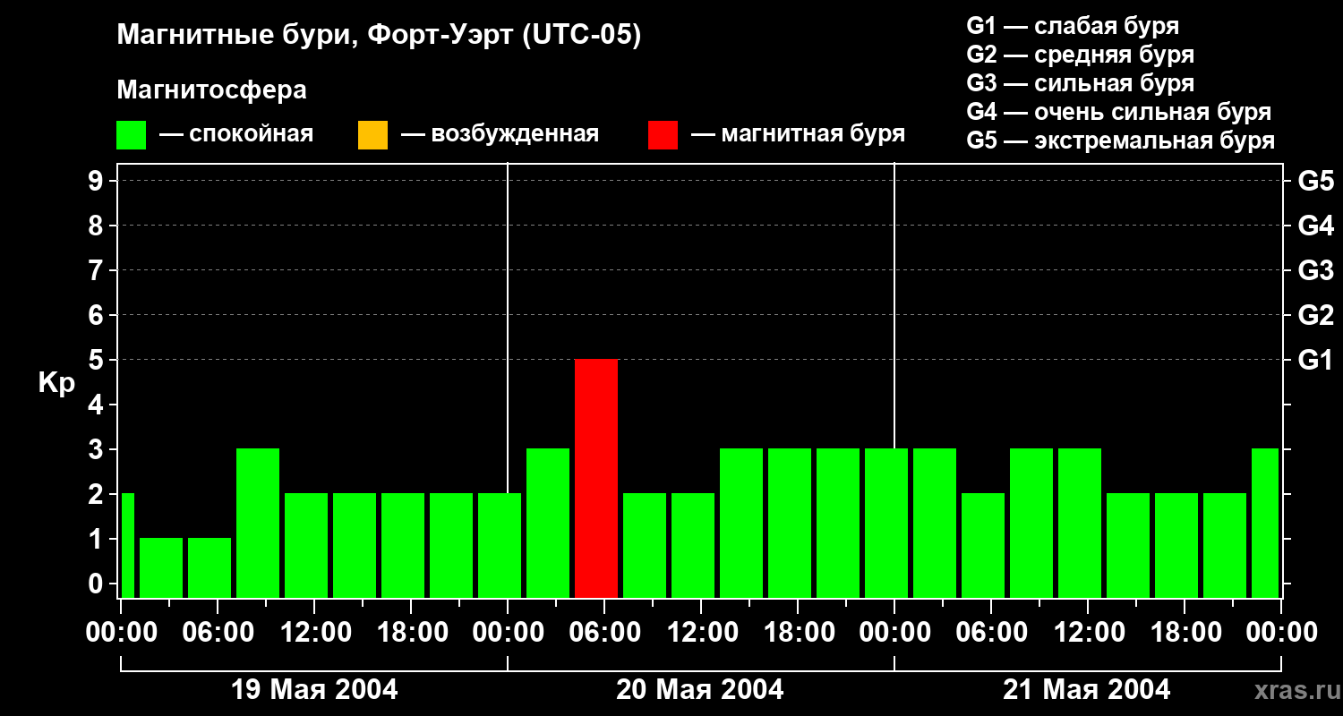Click the green 'спокойная' legend swatch
Image resolution: width=1343 pixels, height=716 pixels.
point(132,135)
